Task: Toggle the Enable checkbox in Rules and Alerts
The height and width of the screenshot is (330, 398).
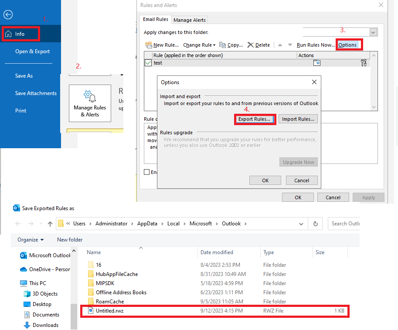Action: coord(147,172)
